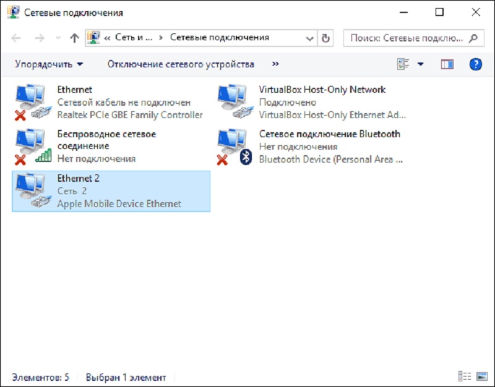Go back using the back arrow
Screen dimensions: 495x387
tap(16, 38)
